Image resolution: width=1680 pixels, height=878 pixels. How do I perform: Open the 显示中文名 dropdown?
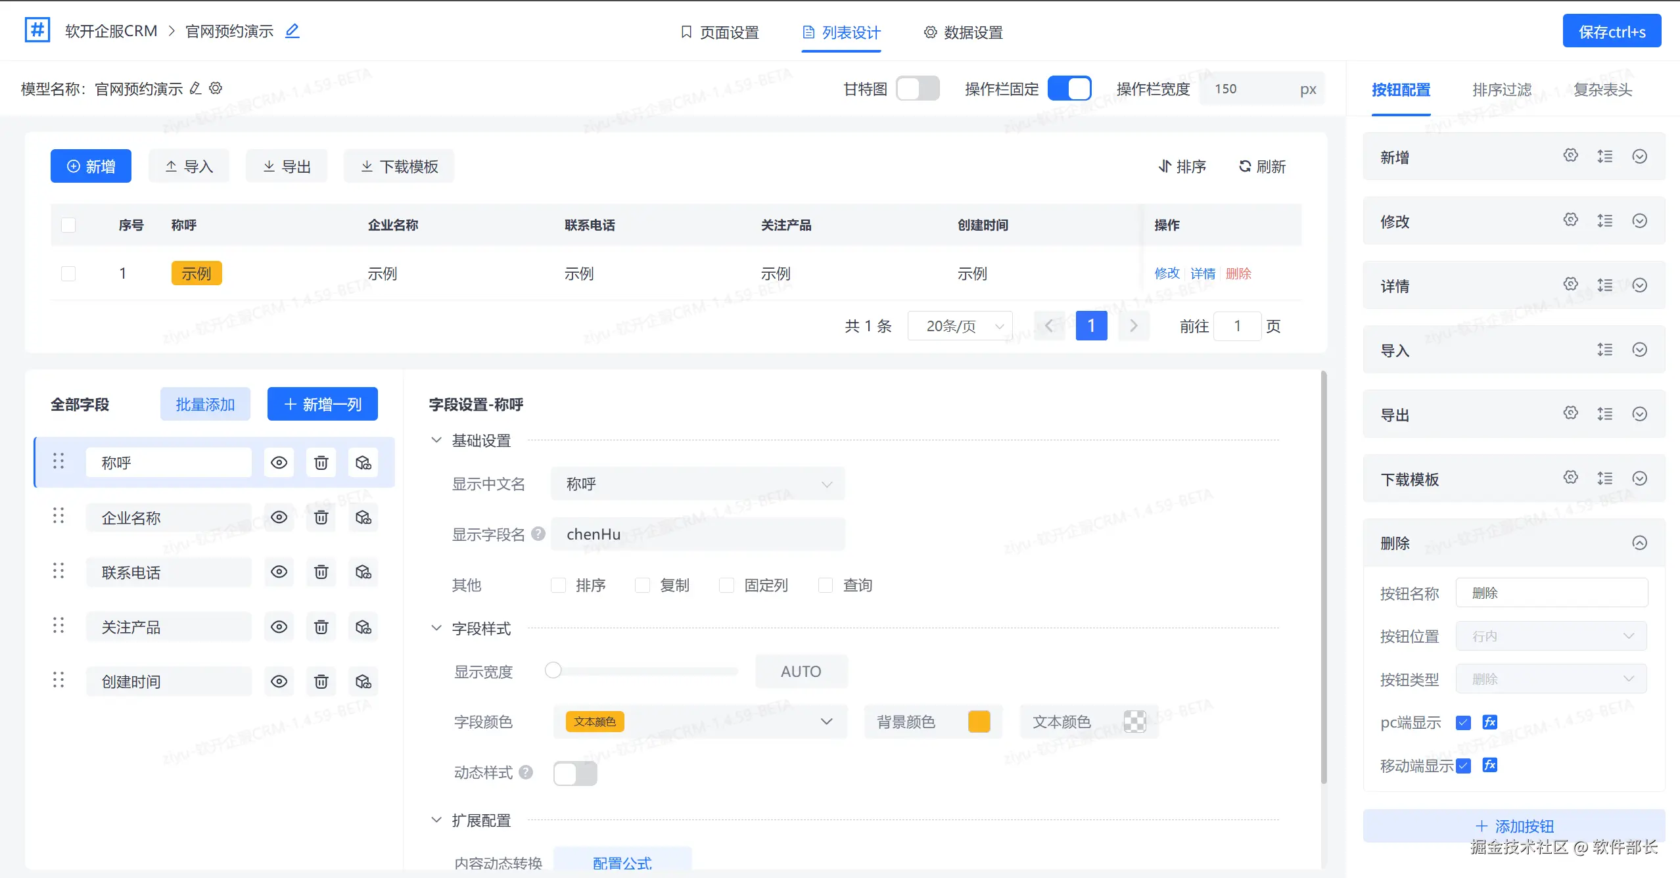[697, 484]
